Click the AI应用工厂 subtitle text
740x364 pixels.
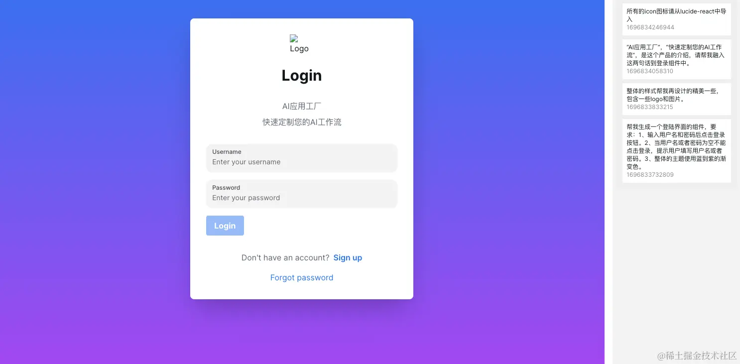[x=302, y=106]
